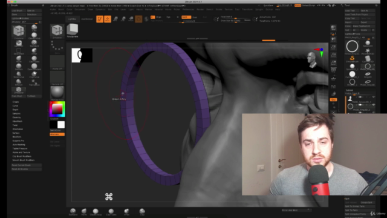This screenshot has width=387, height=218.
Task: Open the Help menu
Action: click(x=278, y=10)
